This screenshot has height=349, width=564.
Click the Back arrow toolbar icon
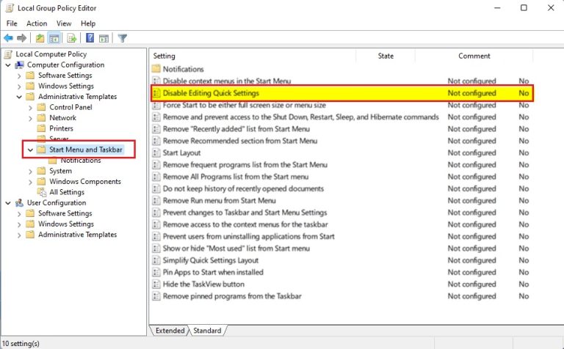click(x=8, y=37)
